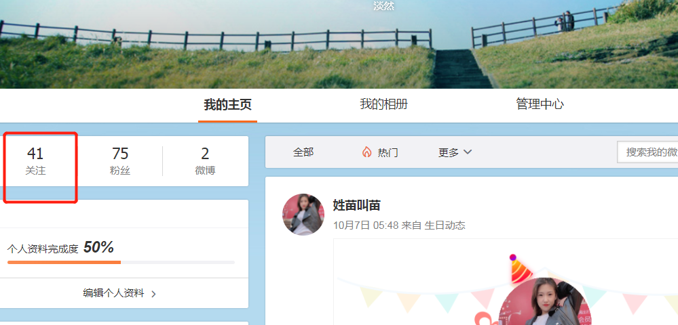This screenshot has height=325, width=678.
Task: Click the 个人资料完成度 progress bar
Action: 121,263
